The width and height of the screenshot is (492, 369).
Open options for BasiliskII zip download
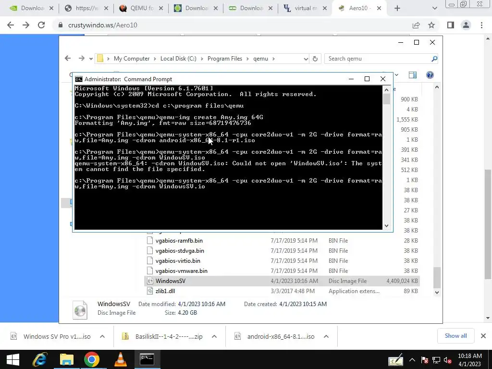[214, 336]
